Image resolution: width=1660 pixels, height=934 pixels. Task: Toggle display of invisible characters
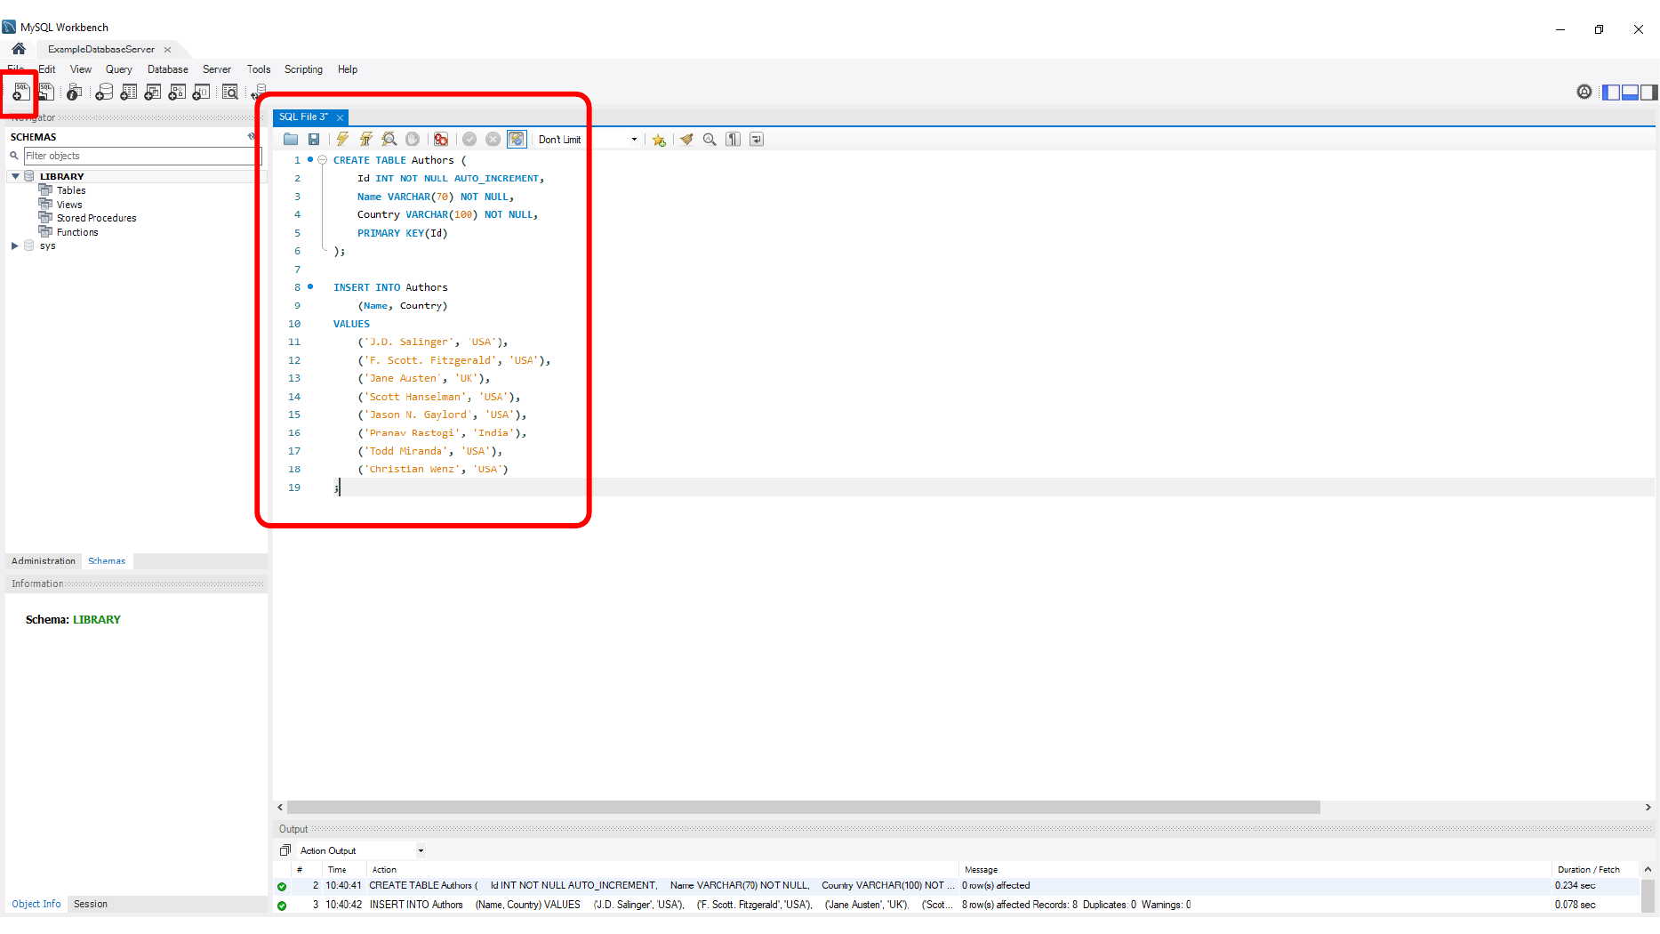(733, 139)
